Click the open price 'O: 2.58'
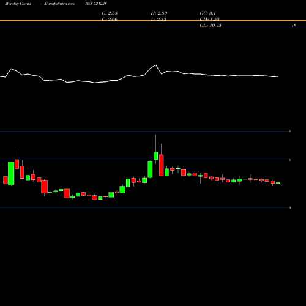Screen dimensions: 306x306 110,13
